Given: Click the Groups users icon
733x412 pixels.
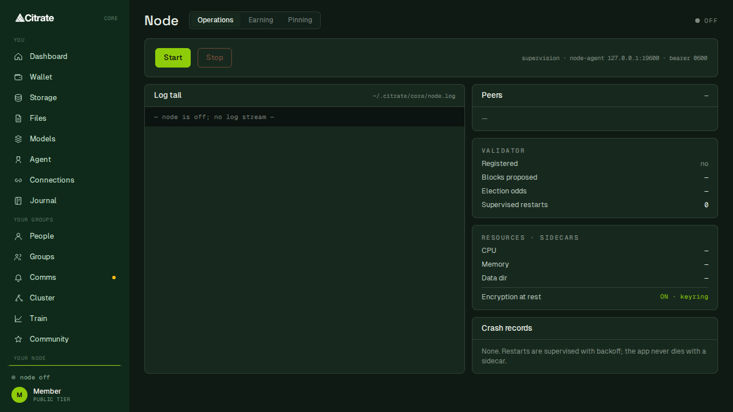Looking at the screenshot, I should (18, 257).
